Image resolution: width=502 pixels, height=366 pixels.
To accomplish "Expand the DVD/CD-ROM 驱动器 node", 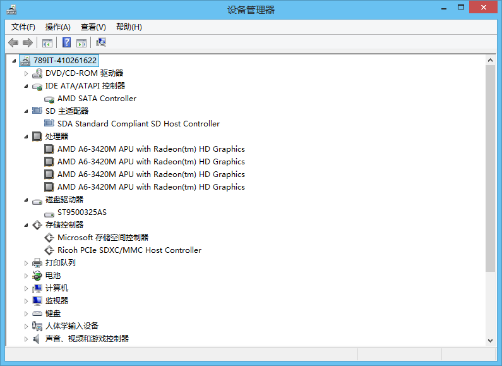I will (27, 73).
